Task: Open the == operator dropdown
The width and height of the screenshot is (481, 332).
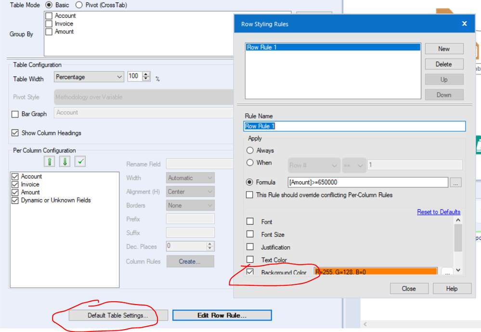Action: pyautogui.click(x=354, y=165)
